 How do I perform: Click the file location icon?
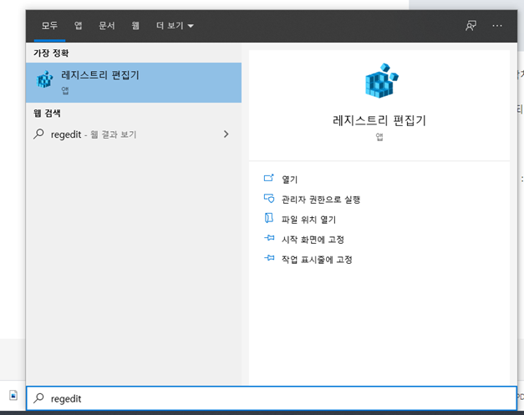(x=268, y=218)
